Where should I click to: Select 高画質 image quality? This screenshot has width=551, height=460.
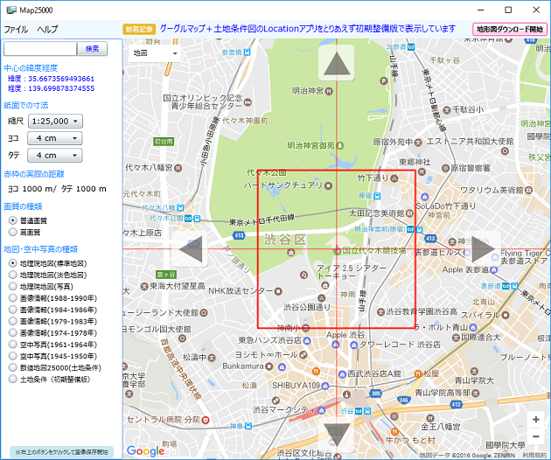(x=13, y=232)
